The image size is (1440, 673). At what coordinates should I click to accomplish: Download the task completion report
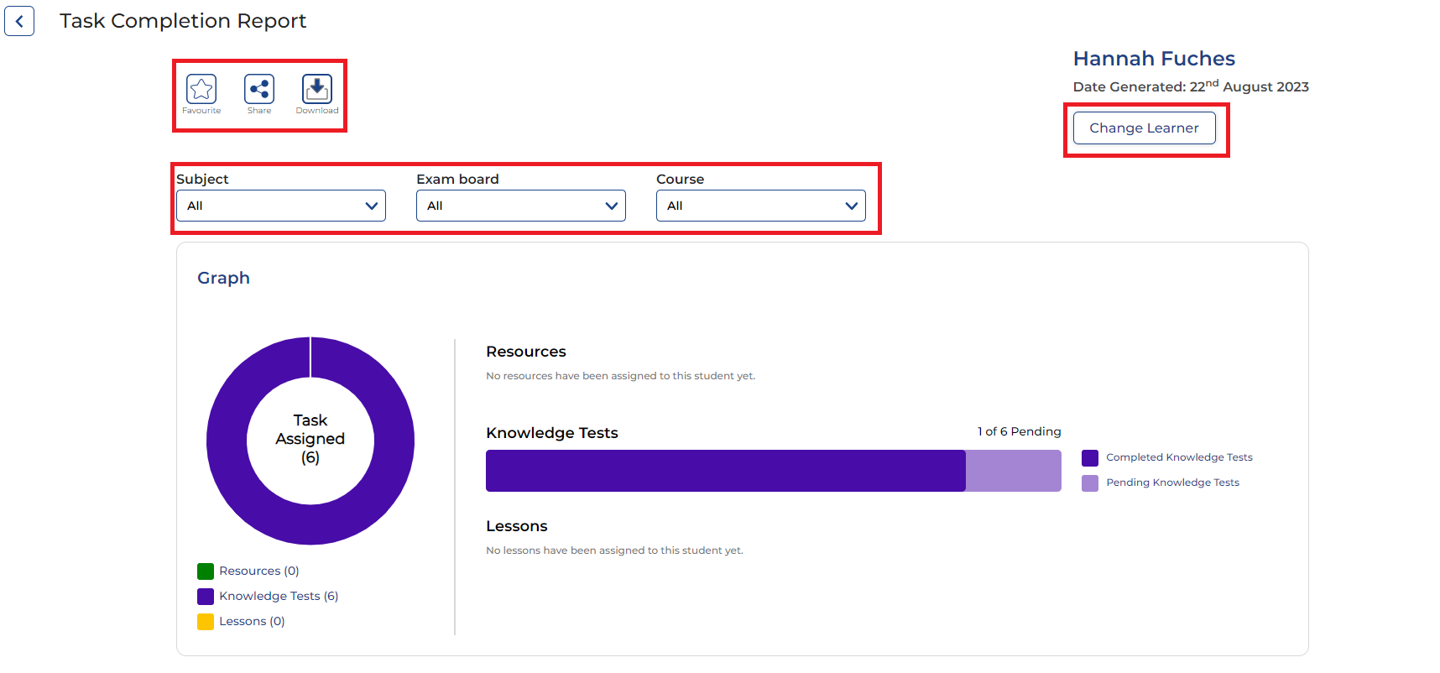point(317,89)
